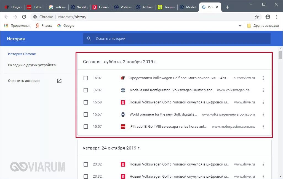Switch to the volksw Google search tab
Viewport: 283px width, 179px height.
[58, 7]
